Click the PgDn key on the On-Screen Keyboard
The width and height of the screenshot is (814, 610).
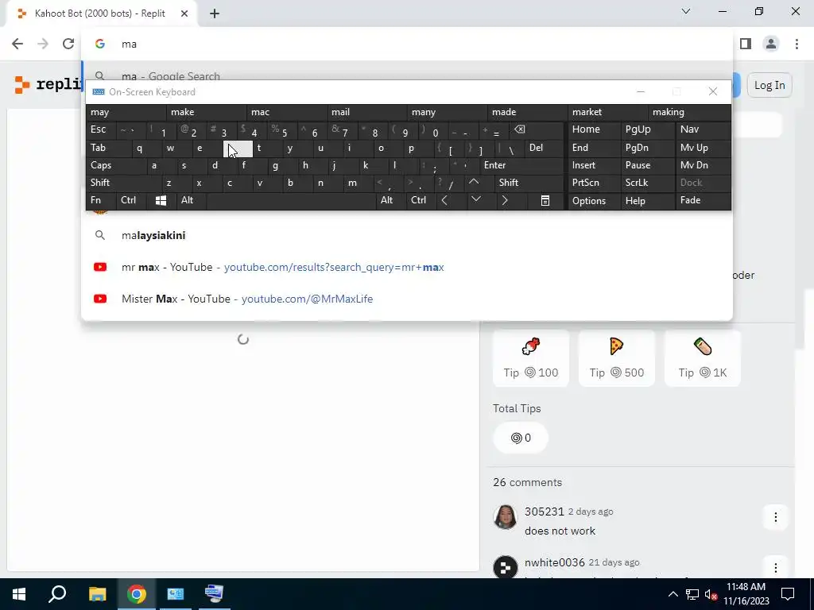pos(647,148)
